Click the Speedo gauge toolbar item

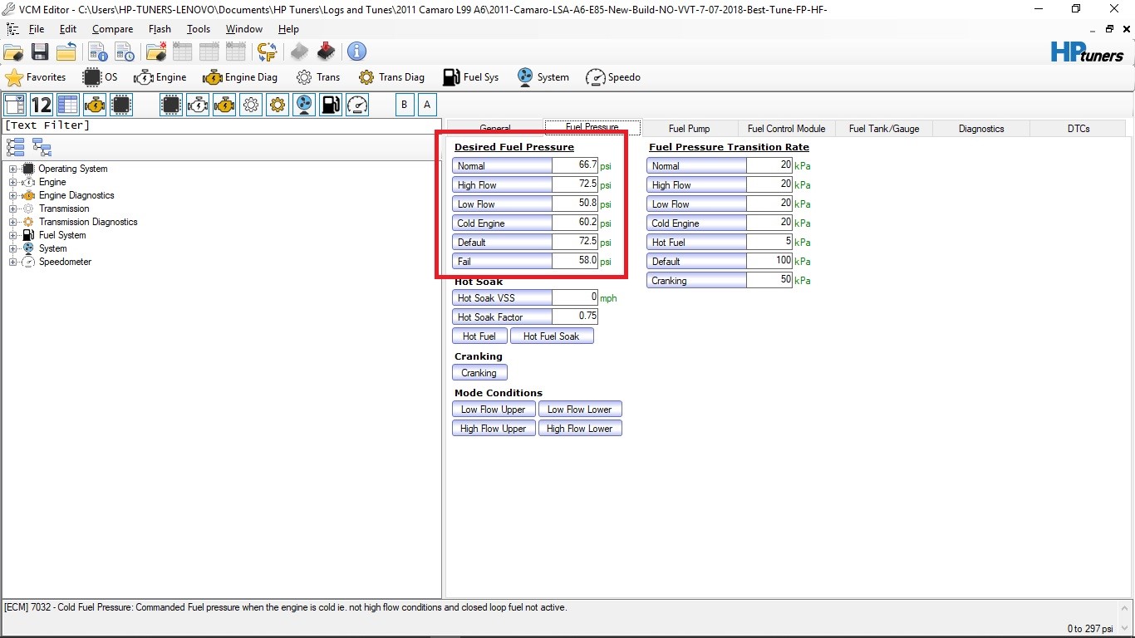pos(612,77)
